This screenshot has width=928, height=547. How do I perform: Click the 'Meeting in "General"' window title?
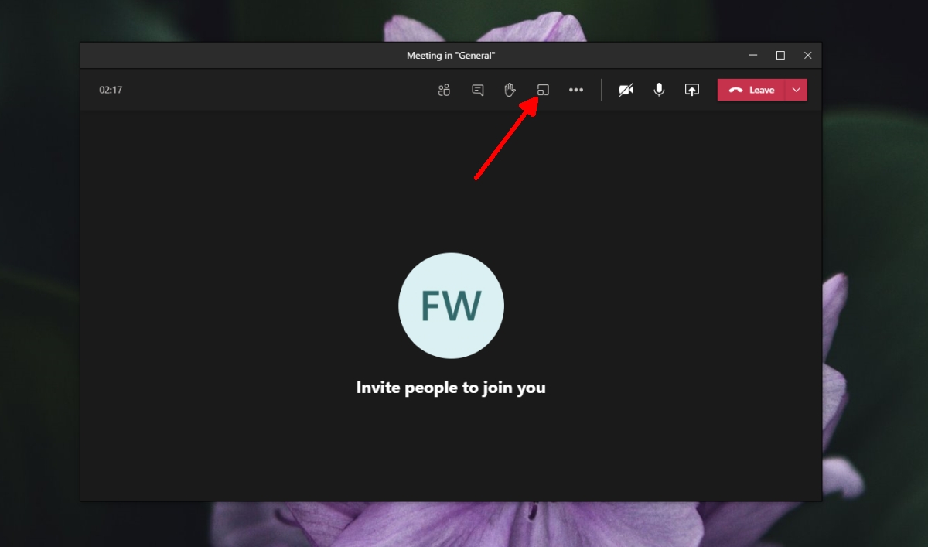click(451, 56)
